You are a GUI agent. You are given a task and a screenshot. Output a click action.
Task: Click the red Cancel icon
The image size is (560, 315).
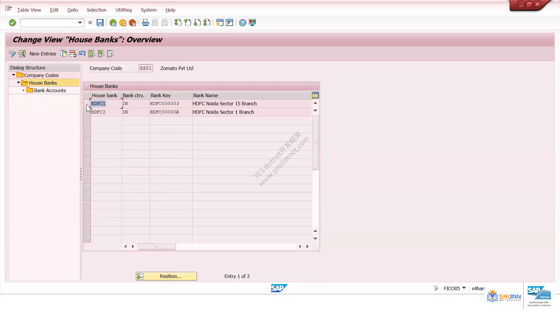(x=132, y=23)
